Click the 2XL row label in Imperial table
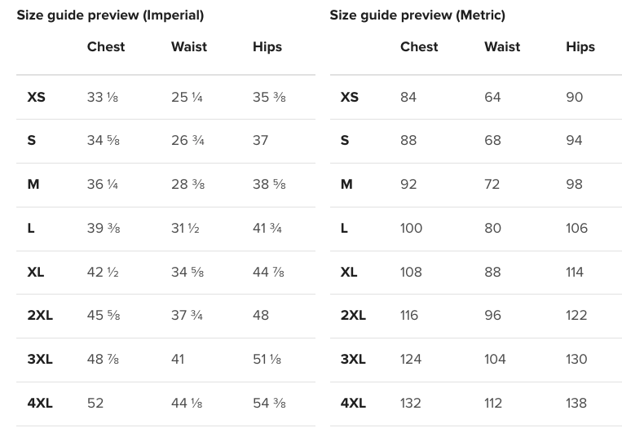The width and height of the screenshot is (622, 428). [x=40, y=315]
